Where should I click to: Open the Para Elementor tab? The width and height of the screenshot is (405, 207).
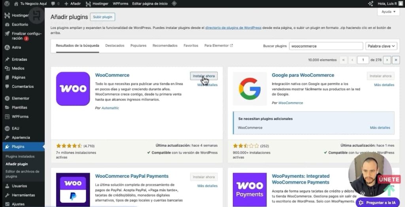pyautogui.click(x=218, y=46)
